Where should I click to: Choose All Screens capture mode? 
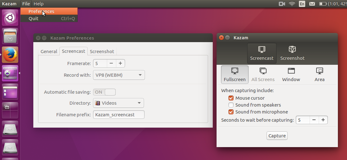point(263,74)
